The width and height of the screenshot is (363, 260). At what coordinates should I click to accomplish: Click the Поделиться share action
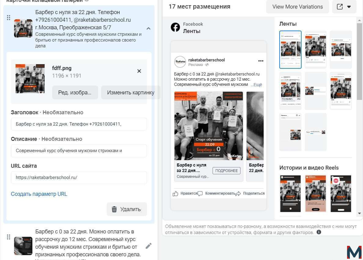(250, 193)
